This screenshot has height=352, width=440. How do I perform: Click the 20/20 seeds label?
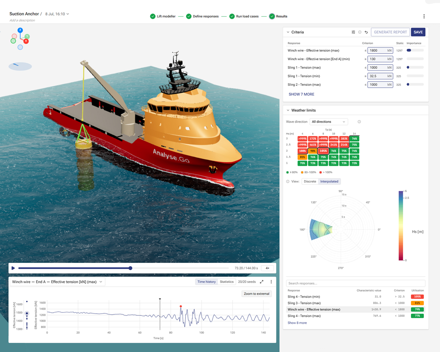(247, 282)
